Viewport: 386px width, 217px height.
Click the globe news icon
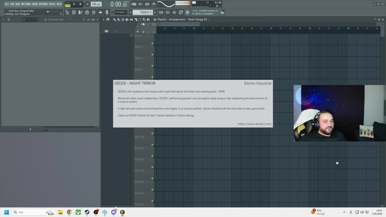[223, 12]
